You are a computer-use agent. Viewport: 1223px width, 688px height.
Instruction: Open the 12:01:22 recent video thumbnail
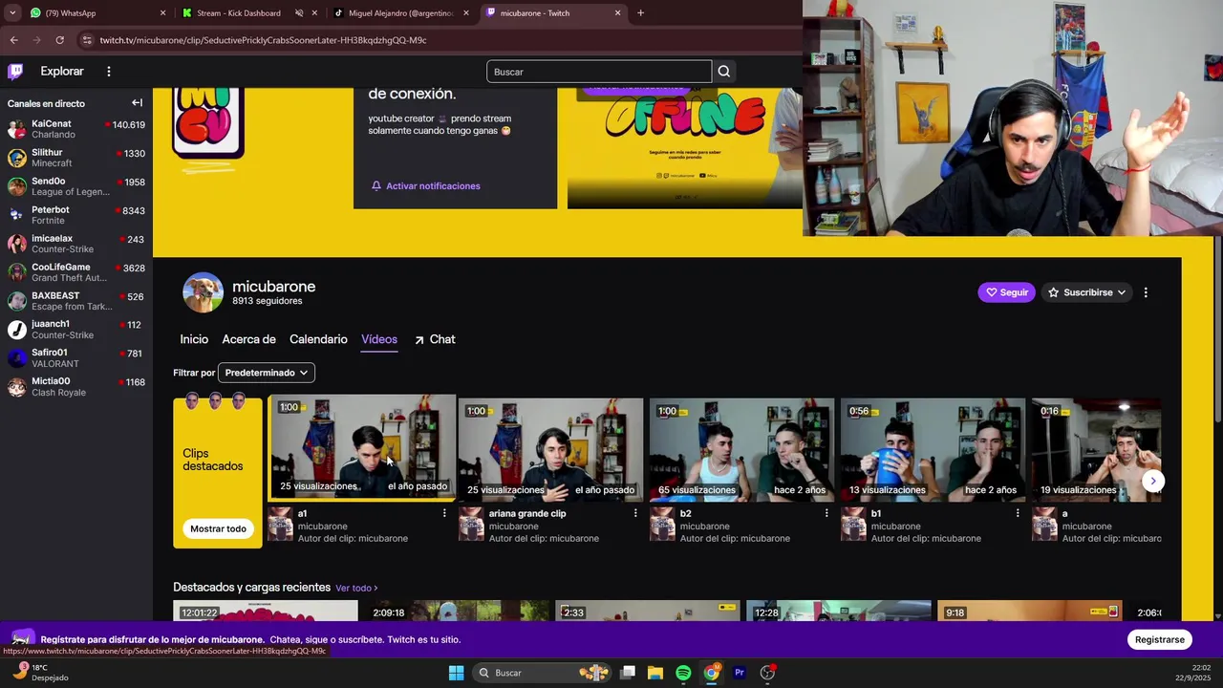point(266,611)
